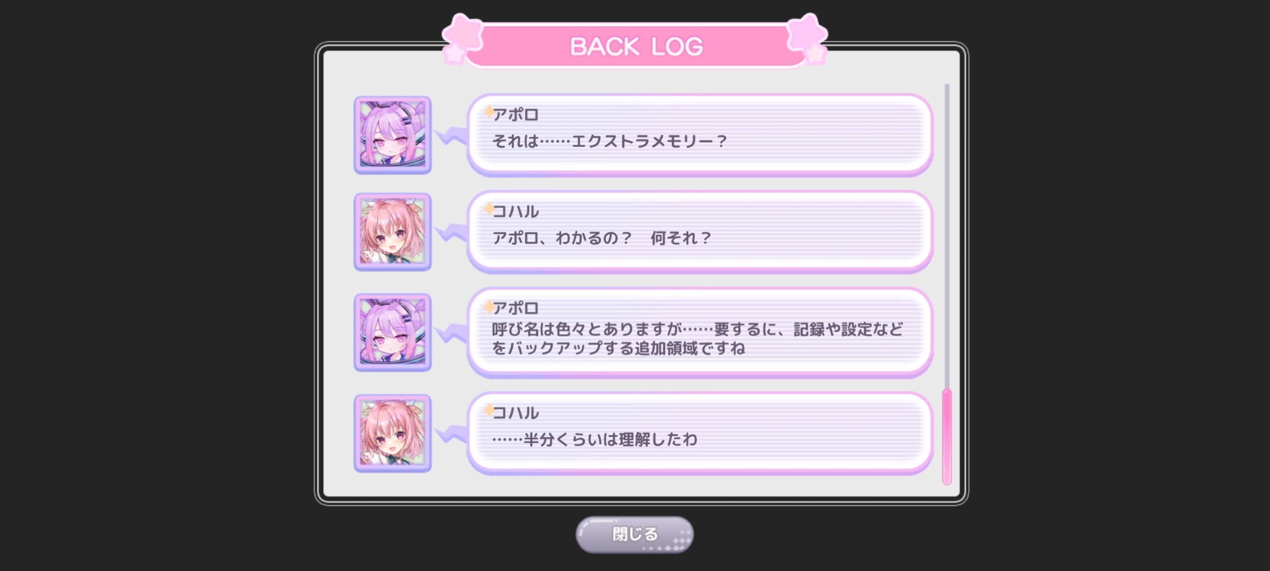The width and height of the screenshot is (1270, 571).
Task: Click the sparkle icon before コハル in the 半分くらい bubble
Action: 488,410
